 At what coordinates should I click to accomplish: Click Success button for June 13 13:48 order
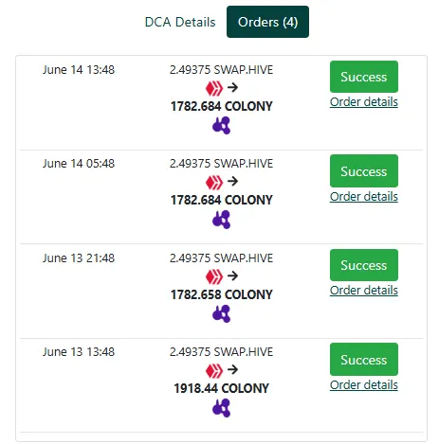point(364,360)
